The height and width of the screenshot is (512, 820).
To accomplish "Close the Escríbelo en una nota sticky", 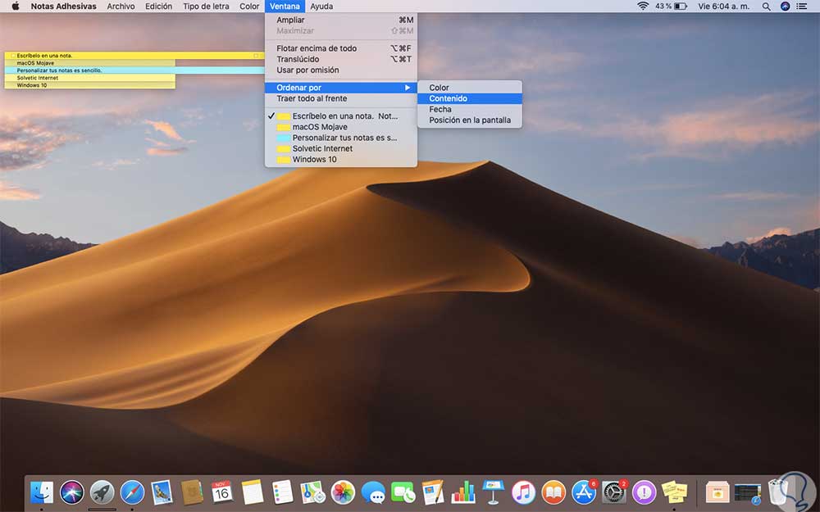I will (x=13, y=56).
